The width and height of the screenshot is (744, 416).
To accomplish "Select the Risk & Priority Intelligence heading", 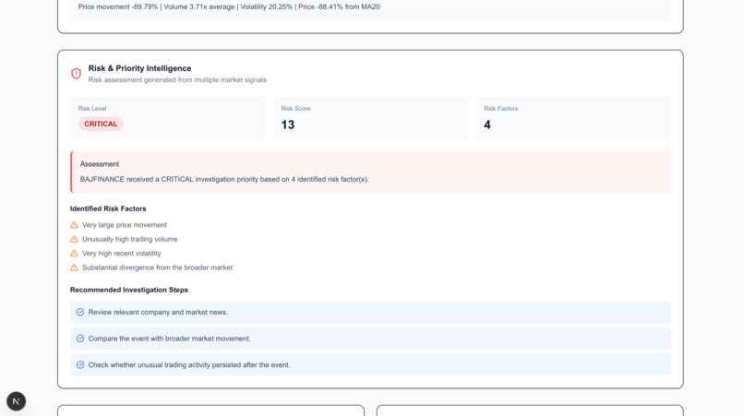I will pyautogui.click(x=139, y=68).
